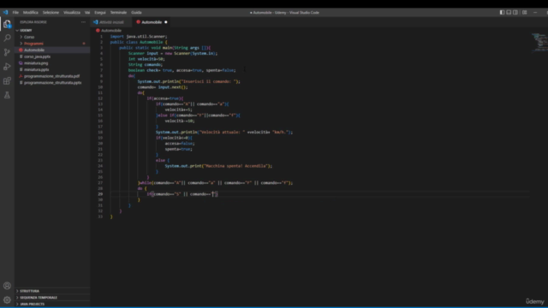Screen dimensions: 548x308
Task: Collapse the UDEMY folder section
Action: 52,31
